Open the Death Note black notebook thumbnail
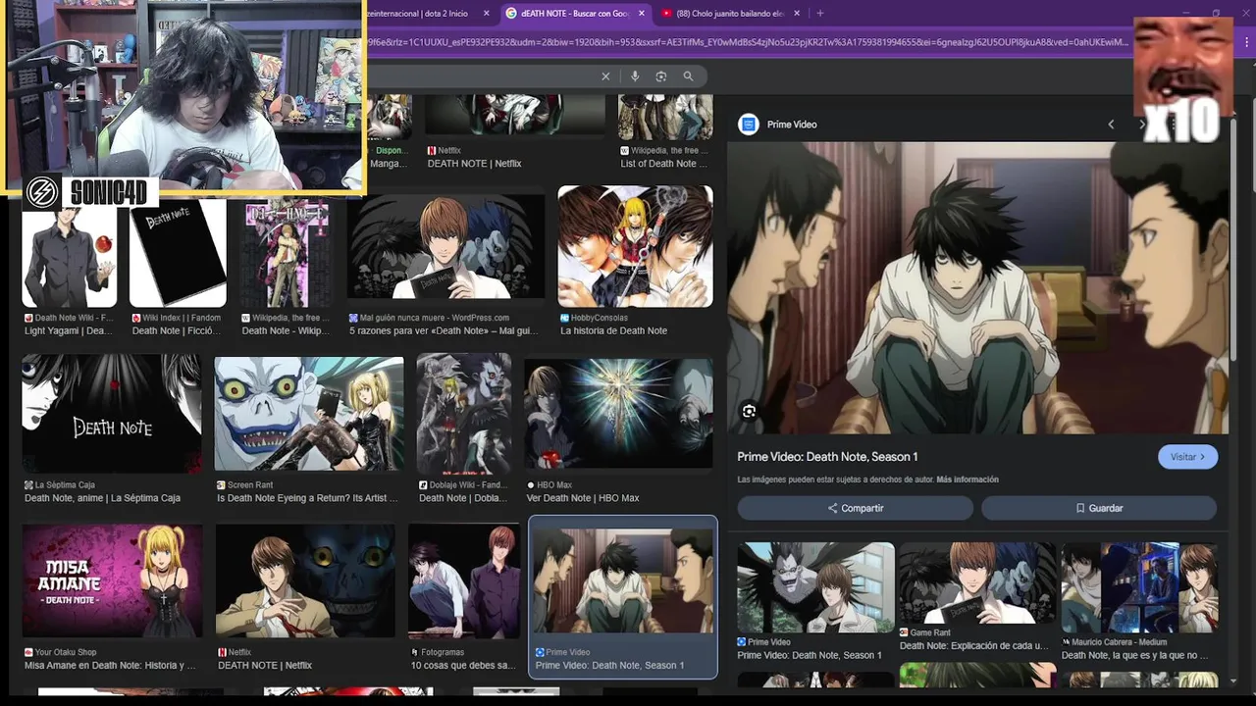This screenshot has width=1256, height=706. [178, 252]
